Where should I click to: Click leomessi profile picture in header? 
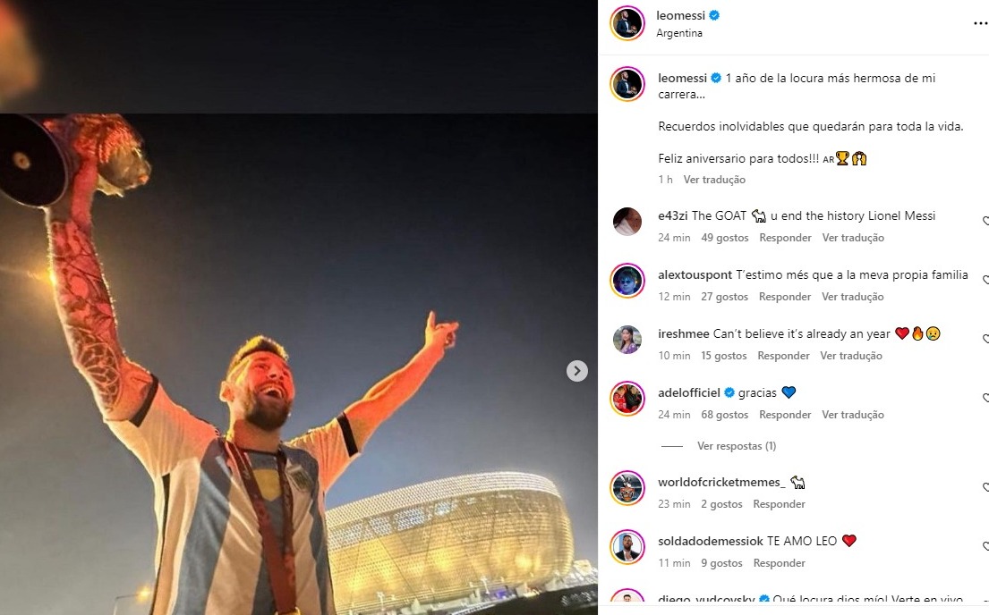click(627, 23)
